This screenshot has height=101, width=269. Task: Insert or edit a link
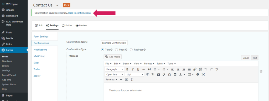(195, 69)
